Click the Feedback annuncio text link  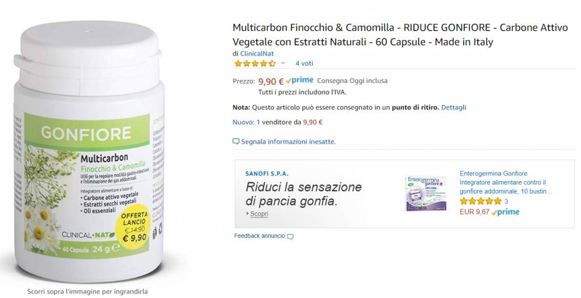pos(259,236)
